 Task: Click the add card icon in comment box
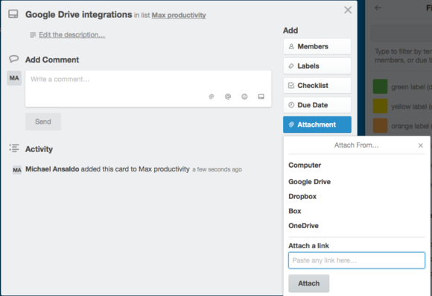[261, 96]
